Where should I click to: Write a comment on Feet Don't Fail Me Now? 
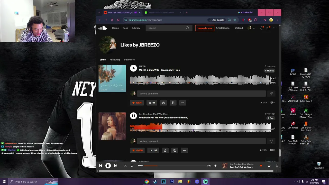[x=201, y=141]
